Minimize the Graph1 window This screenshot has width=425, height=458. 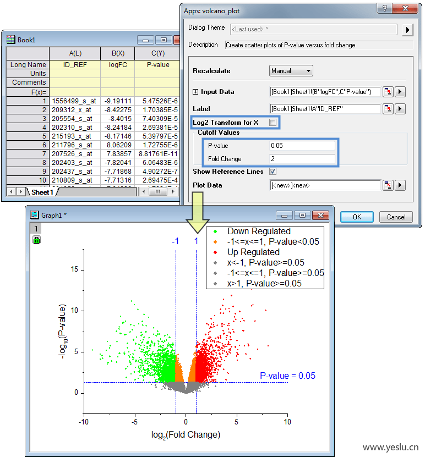point(284,216)
